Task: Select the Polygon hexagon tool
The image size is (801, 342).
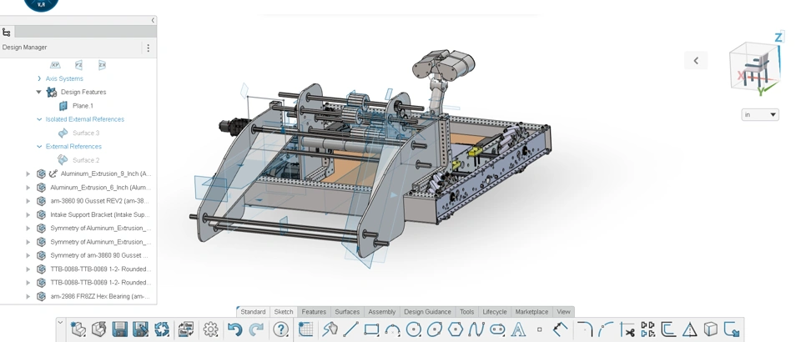Action: [x=456, y=329]
